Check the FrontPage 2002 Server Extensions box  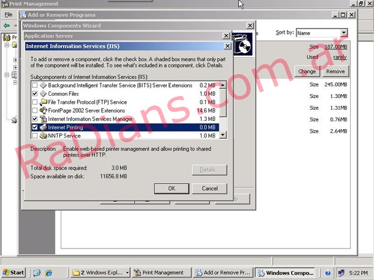pos(34,110)
